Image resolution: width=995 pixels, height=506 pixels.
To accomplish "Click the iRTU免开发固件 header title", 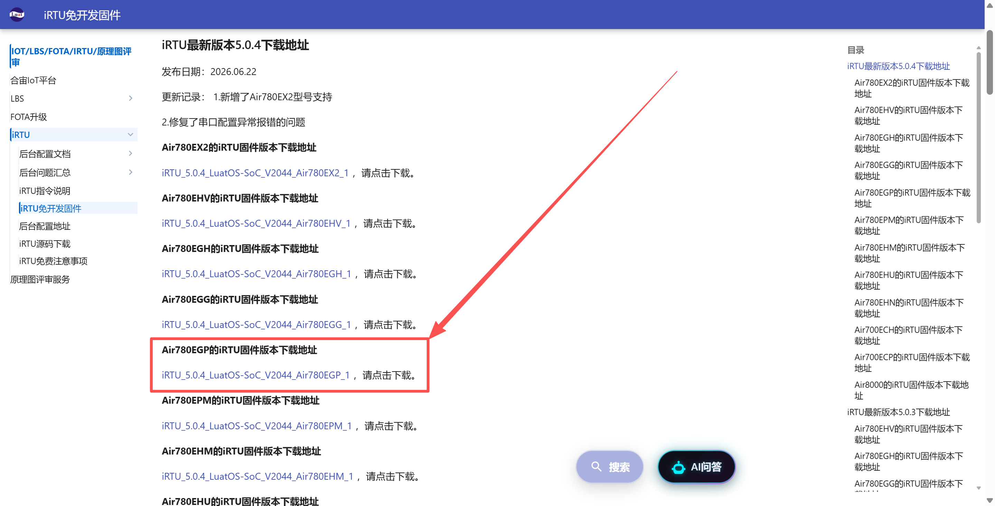I will tap(82, 15).
